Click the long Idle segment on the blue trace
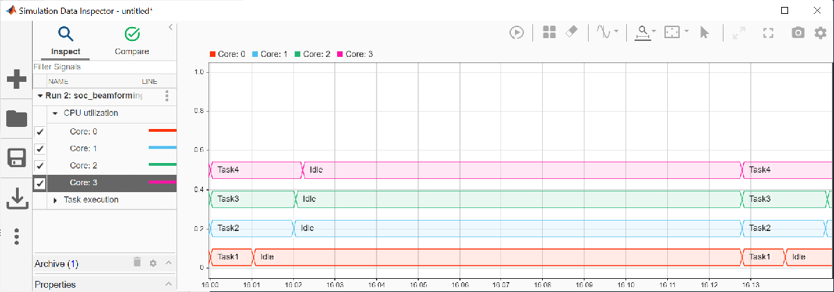This screenshot has height=292, width=834. point(518,228)
